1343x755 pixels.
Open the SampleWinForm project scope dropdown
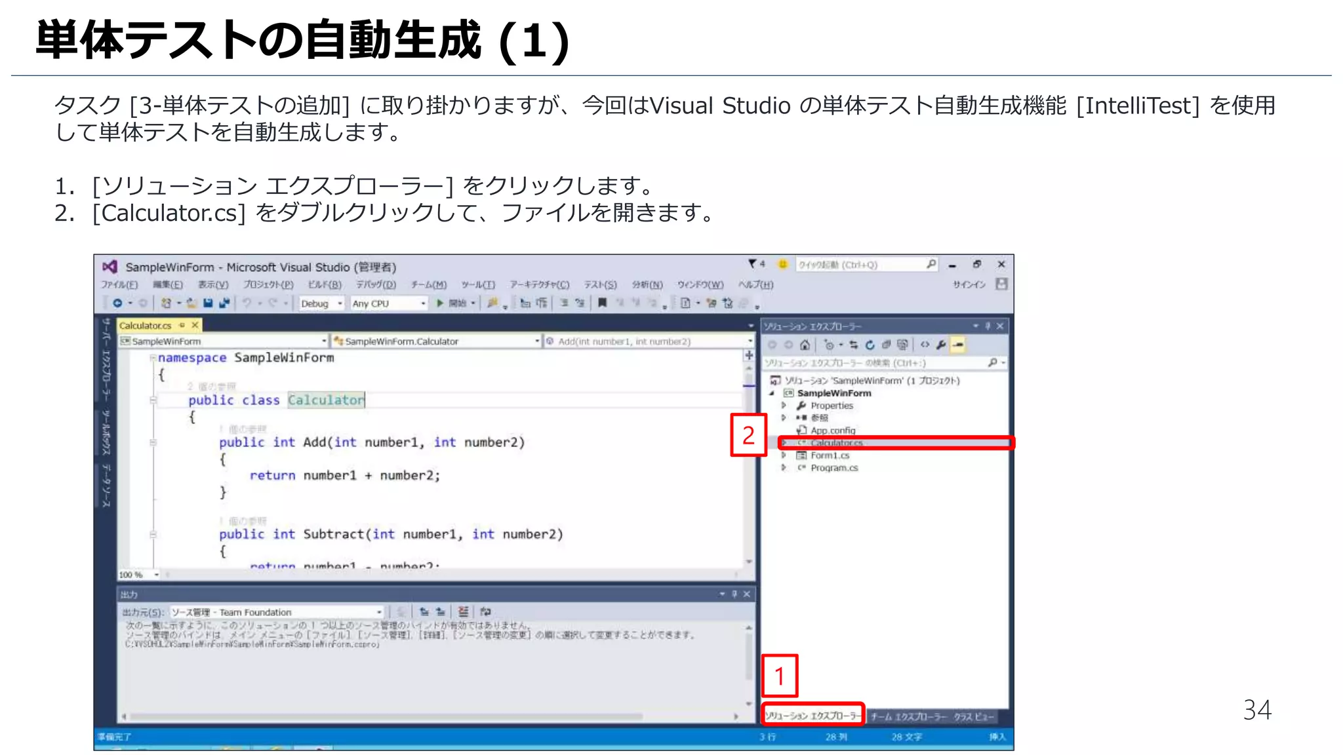tap(223, 341)
